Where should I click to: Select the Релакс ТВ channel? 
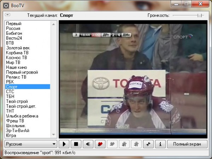pyautogui.click(x=28, y=77)
